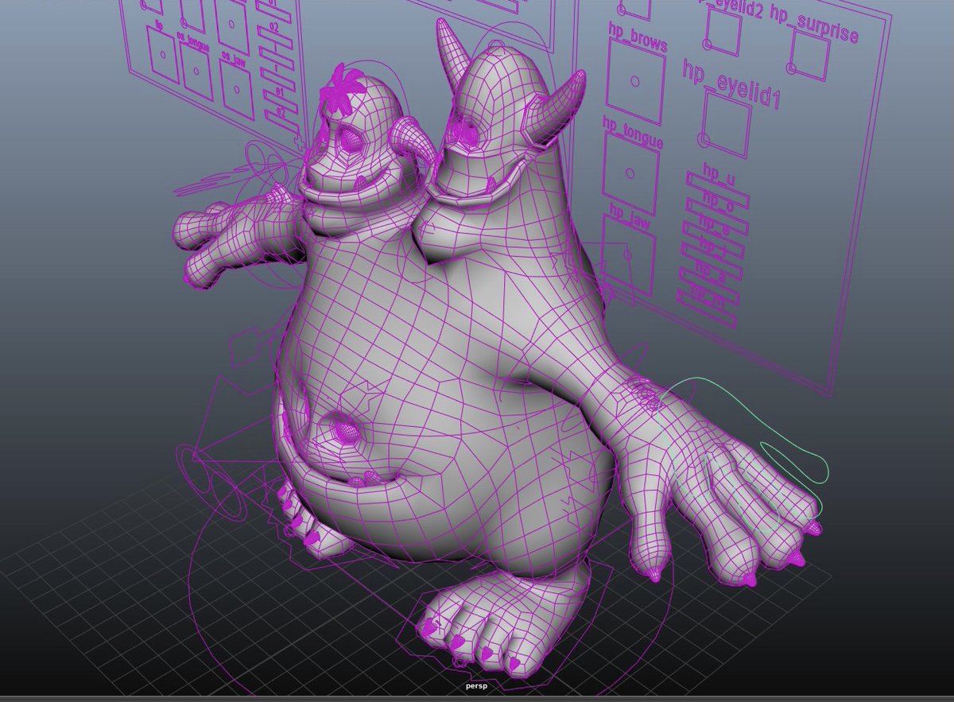Screen dimensions: 954x702
Task: Click the os_tongue label text
Action: [x=194, y=44]
